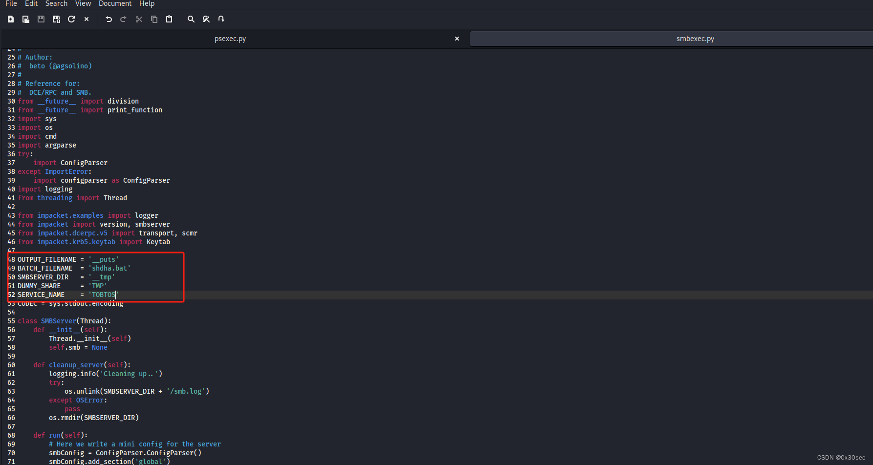
Task: Open the Help menu
Action: [147, 3]
